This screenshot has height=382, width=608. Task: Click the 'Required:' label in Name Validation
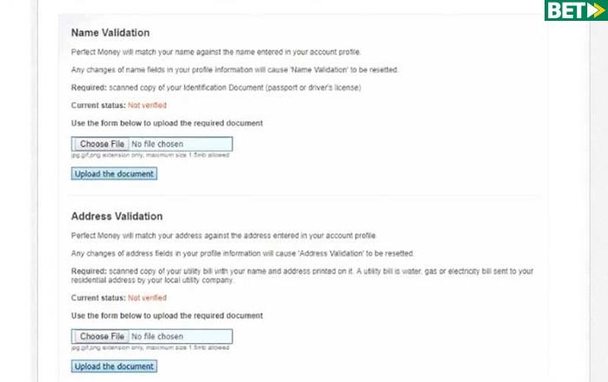pyautogui.click(x=89, y=88)
